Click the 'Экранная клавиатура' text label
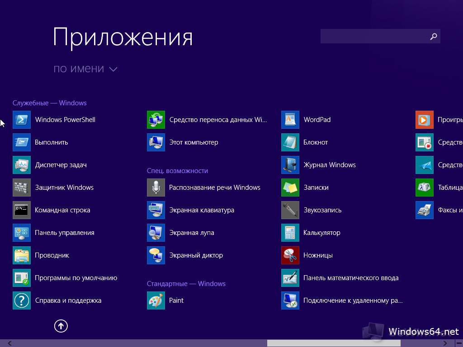This screenshot has width=463, height=347. [202, 210]
